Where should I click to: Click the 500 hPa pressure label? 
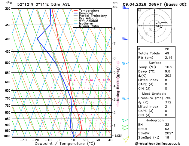click(x=8, y=63)
